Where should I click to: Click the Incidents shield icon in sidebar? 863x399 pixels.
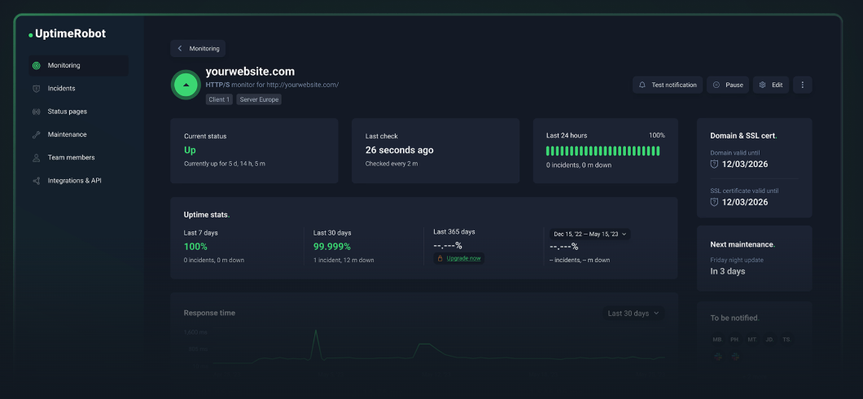[x=37, y=89]
